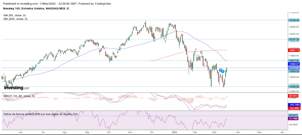Screen dimensions: 302x135
Task: Click the 15707.20 price level tag
Action: pos(294,39)
